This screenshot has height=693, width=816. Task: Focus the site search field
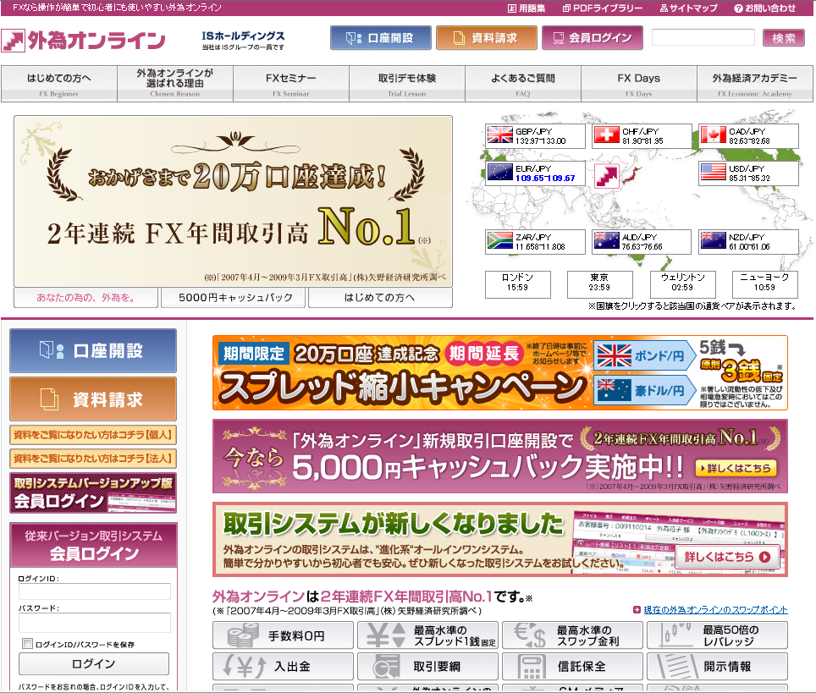pyautogui.click(x=703, y=37)
